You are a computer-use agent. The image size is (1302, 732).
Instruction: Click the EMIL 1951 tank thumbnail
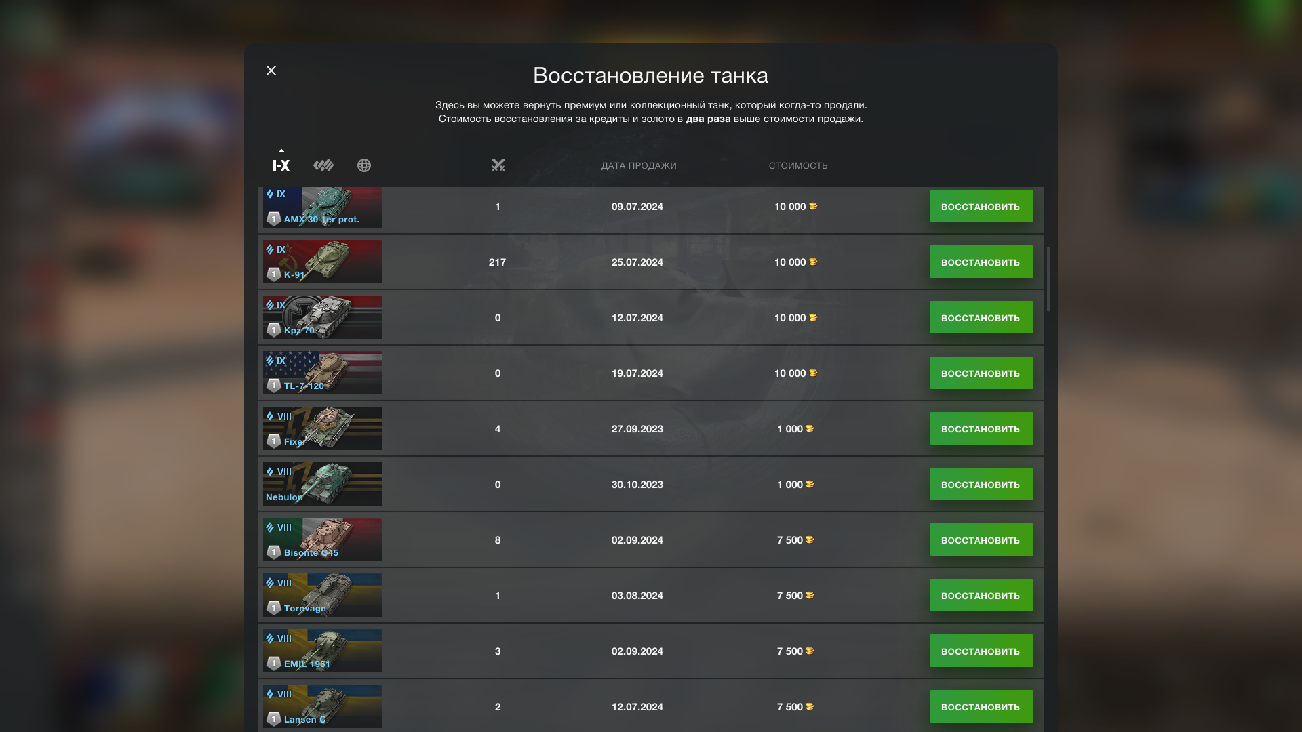pos(323,651)
